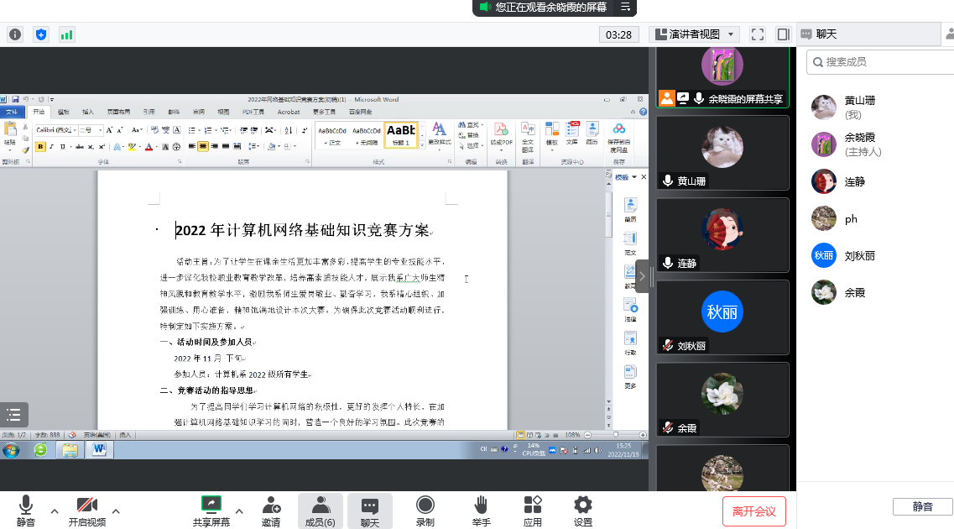
Task: Raise hand in the meeting
Action: [481, 511]
